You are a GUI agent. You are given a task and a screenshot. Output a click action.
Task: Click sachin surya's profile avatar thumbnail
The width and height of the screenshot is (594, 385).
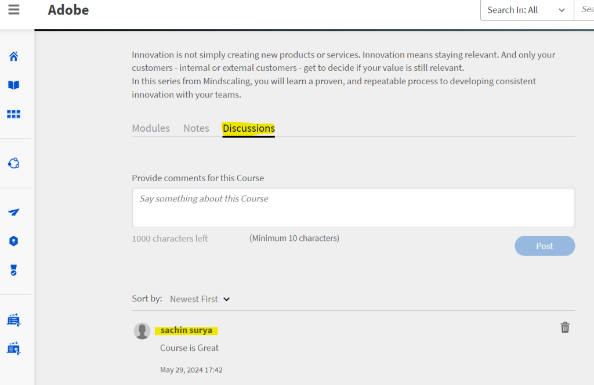tap(142, 330)
